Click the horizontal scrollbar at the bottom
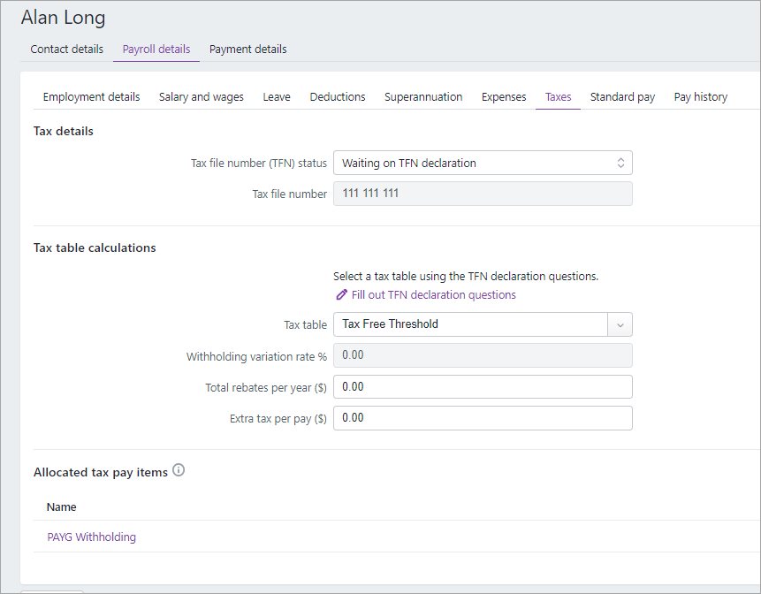 tap(50, 590)
